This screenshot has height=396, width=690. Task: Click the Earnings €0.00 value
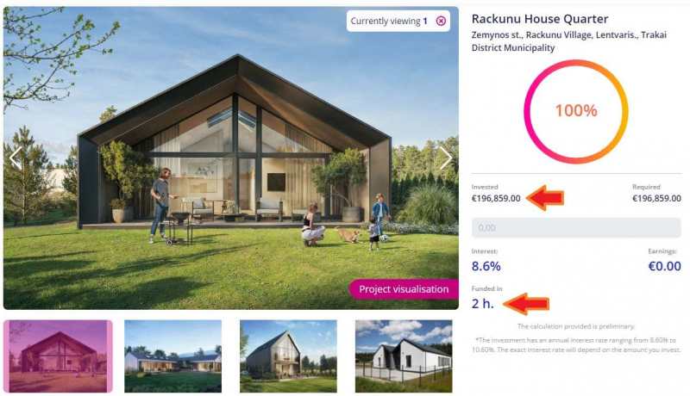pos(663,266)
